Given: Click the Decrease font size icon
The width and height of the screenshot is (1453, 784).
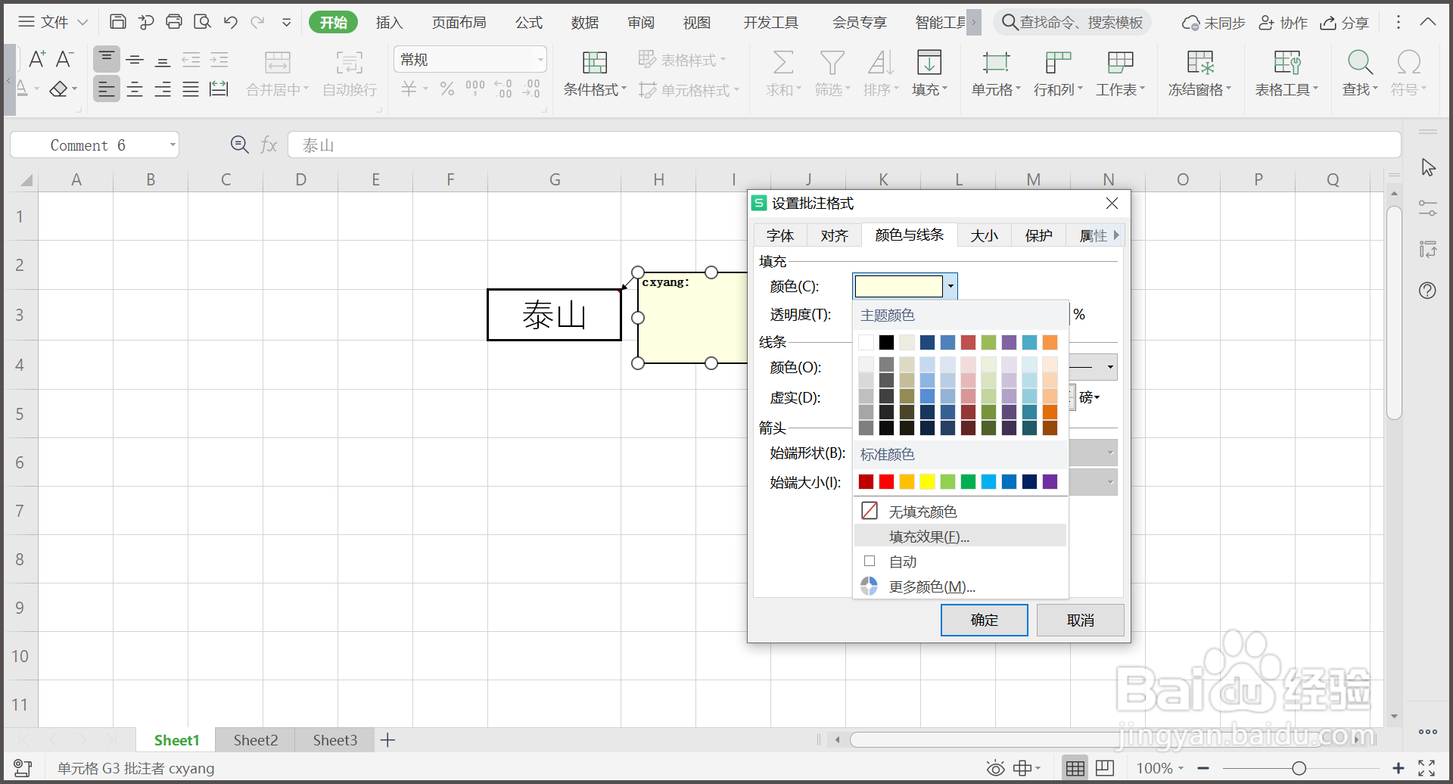Looking at the screenshot, I should coord(65,59).
